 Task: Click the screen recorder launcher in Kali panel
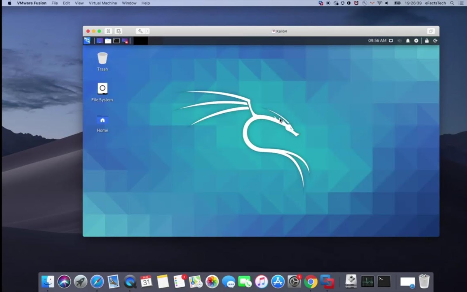coord(125,41)
